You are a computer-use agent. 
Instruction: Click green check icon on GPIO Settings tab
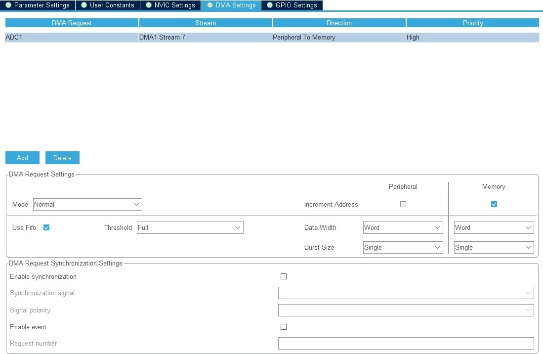270,5
